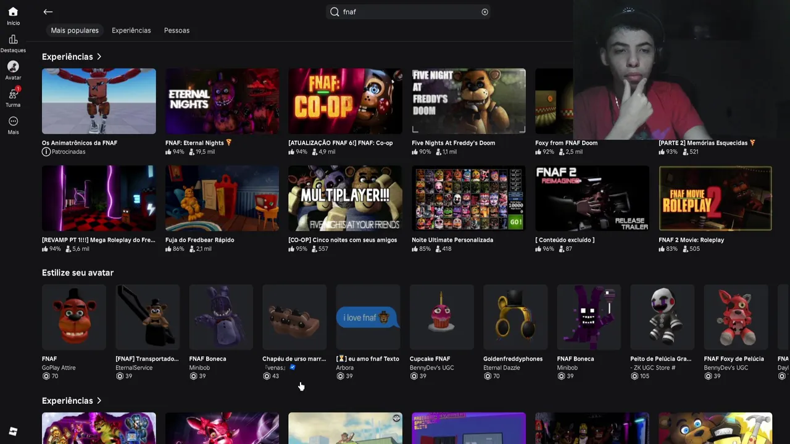Select the Cupcake FNAF item

[x=442, y=317]
